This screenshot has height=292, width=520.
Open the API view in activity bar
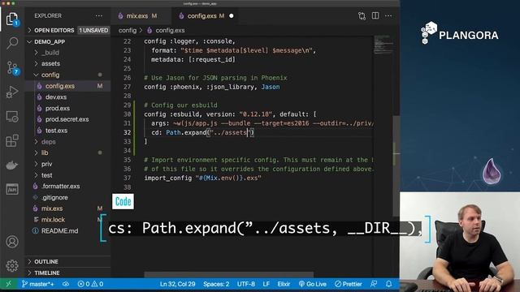(x=12, y=189)
